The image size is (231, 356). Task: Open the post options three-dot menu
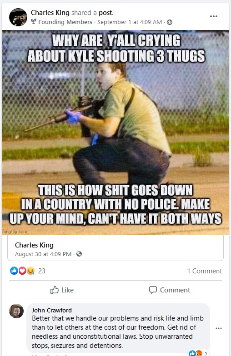click(214, 16)
